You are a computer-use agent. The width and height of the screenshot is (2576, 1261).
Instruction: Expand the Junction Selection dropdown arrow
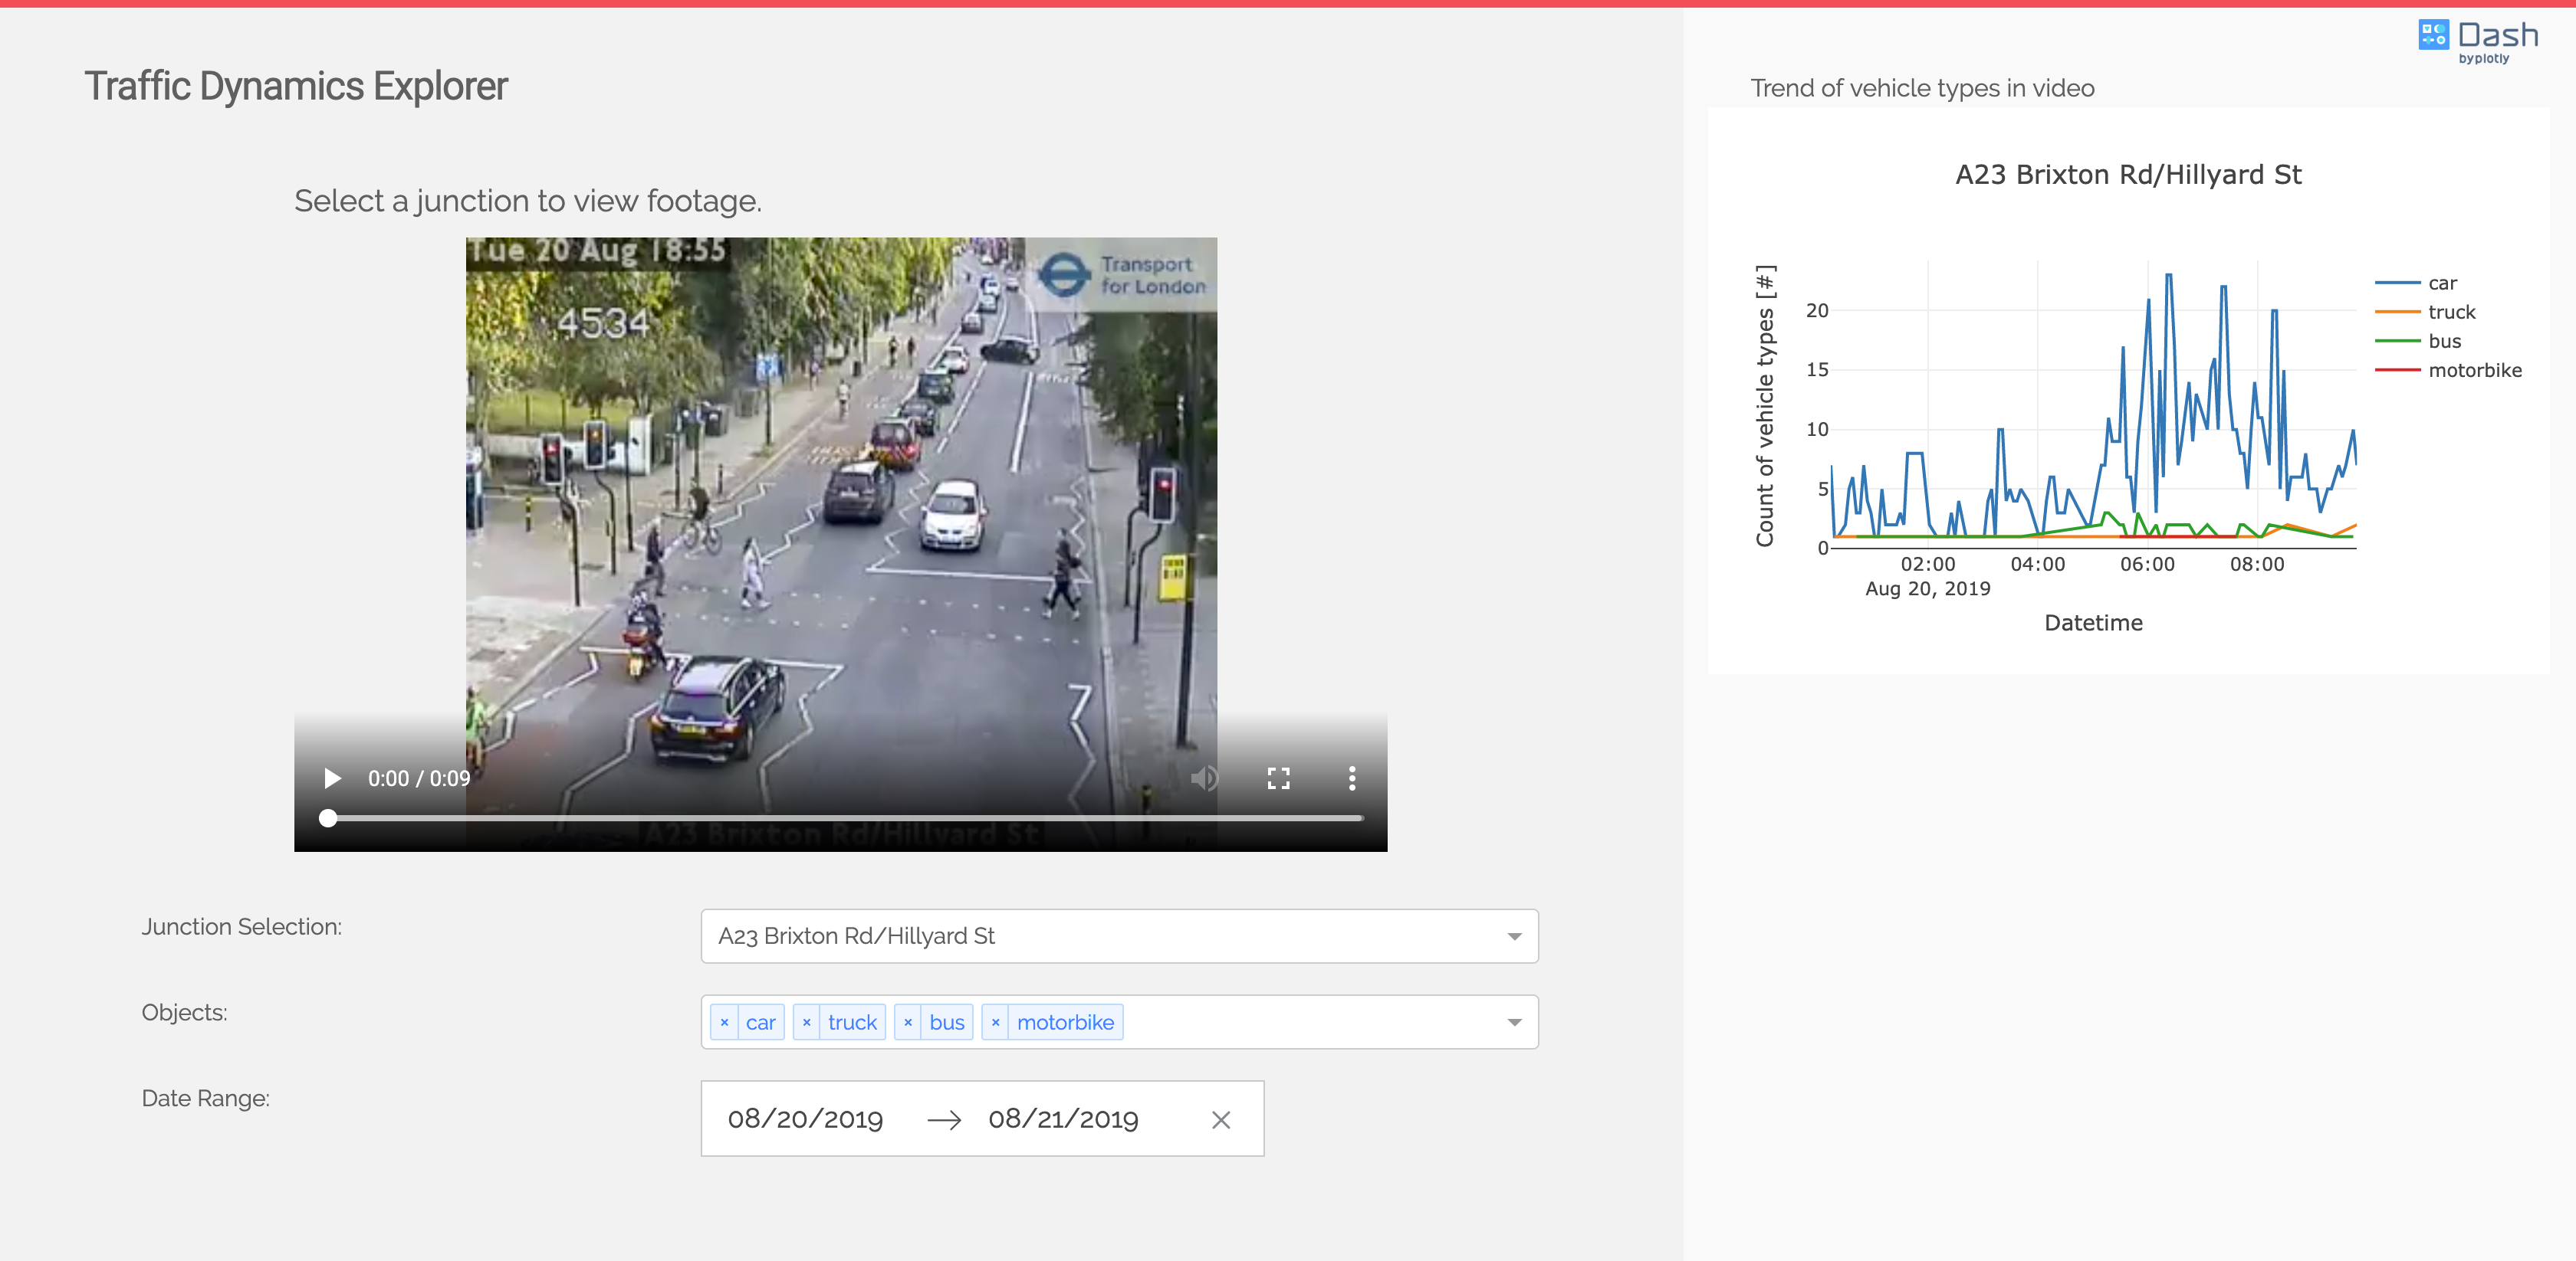(x=1514, y=936)
